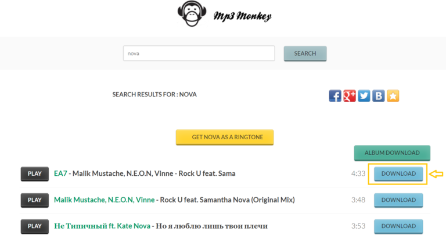This screenshot has height=235, width=446.
Task: Open Не Типичный ft. Kate Nova artist link
Action: [102, 226]
